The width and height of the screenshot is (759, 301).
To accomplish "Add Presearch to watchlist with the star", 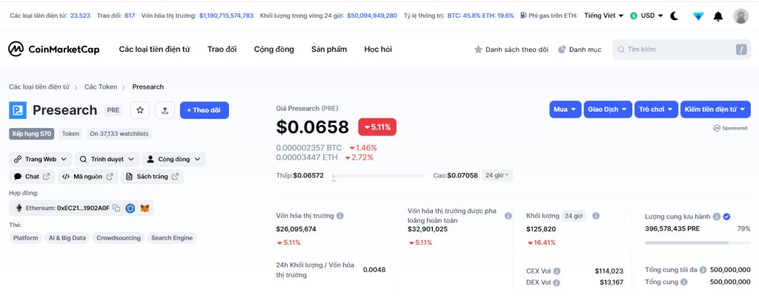I will pos(140,110).
